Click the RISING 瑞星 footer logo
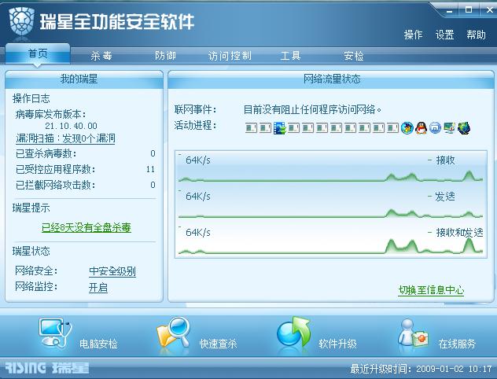 click(x=47, y=368)
